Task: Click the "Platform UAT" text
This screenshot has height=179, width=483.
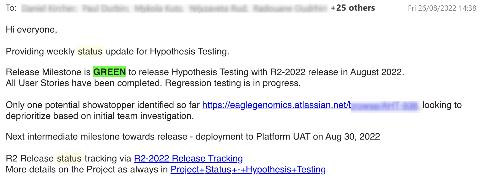Action: (283, 137)
